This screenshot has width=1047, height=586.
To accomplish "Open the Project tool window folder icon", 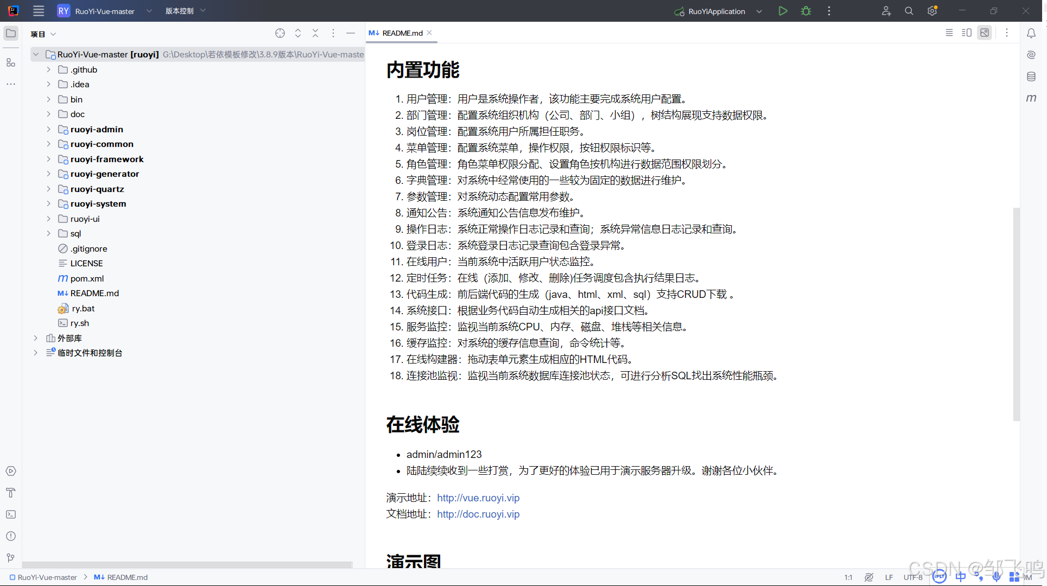I will [11, 33].
